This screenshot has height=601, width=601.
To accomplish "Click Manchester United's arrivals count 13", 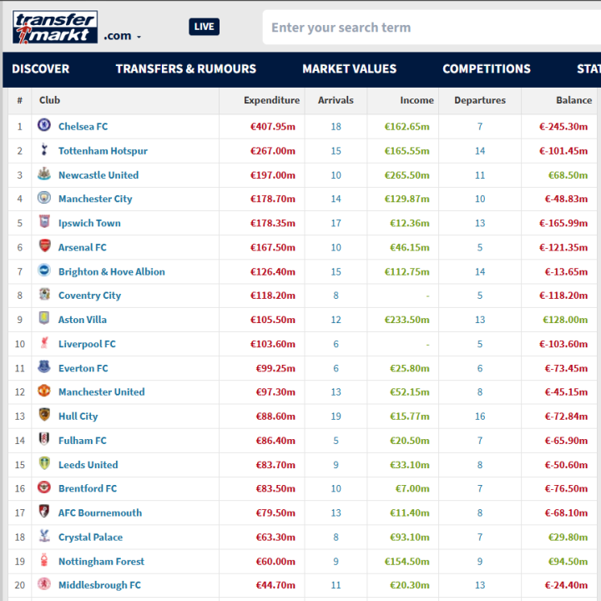I will [x=336, y=392].
